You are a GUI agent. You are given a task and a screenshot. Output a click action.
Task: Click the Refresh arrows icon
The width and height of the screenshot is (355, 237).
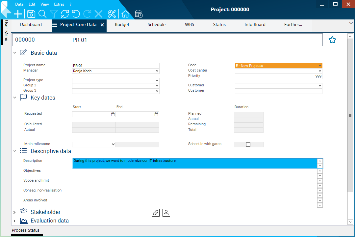tap(65, 14)
